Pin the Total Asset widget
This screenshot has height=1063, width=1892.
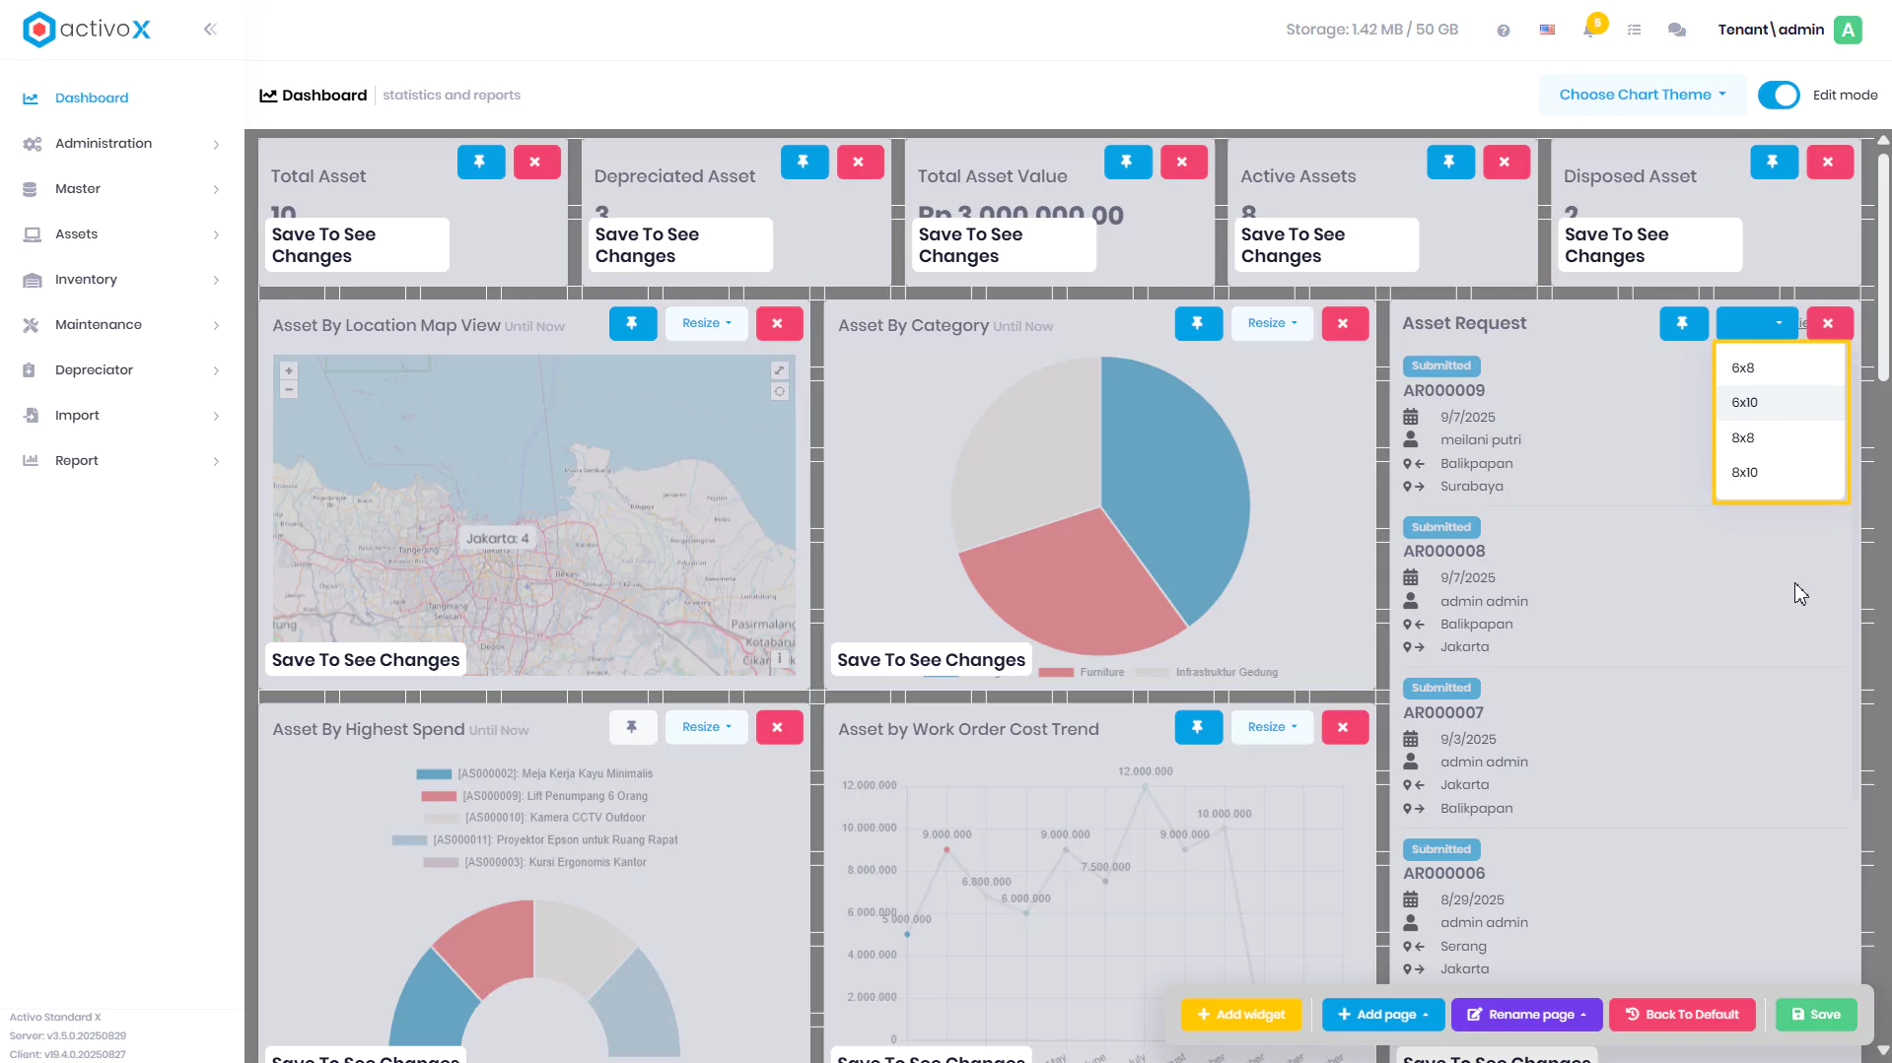point(481,162)
